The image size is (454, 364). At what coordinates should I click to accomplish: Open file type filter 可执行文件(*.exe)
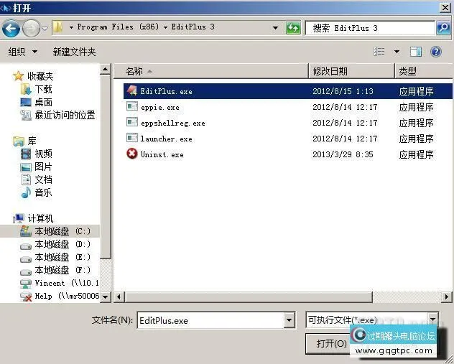(372, 319)
